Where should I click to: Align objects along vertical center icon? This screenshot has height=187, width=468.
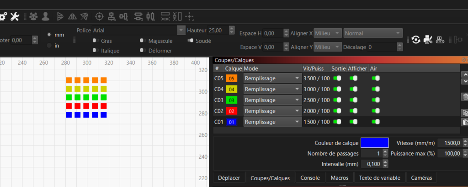pyautogui.click(x=112, y=16)
